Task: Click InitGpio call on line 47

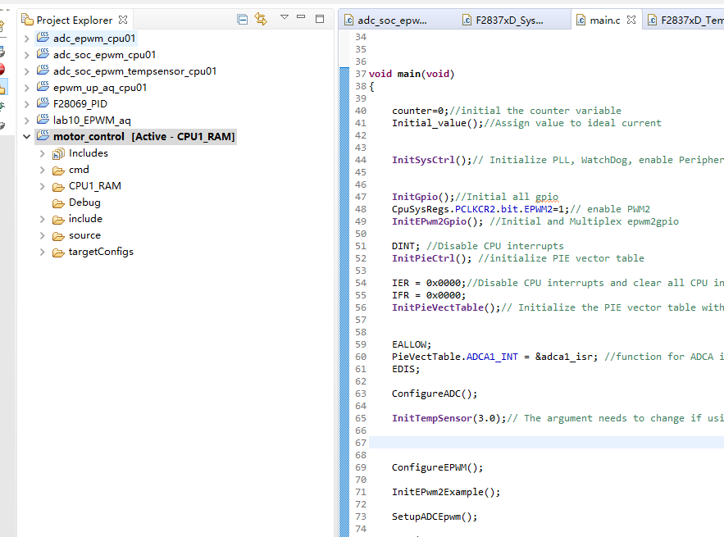Action: (x=415, y=197)
